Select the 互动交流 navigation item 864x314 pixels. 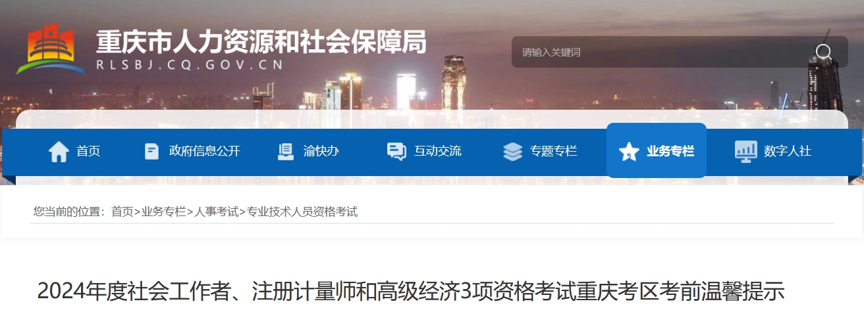(438, 151)
